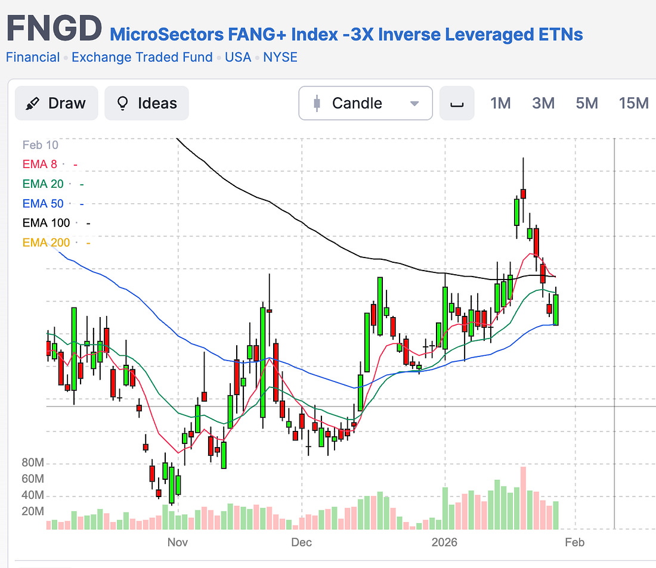Select the 5M timeframe
Screen dimensions: 656x568
coord(587,103)
